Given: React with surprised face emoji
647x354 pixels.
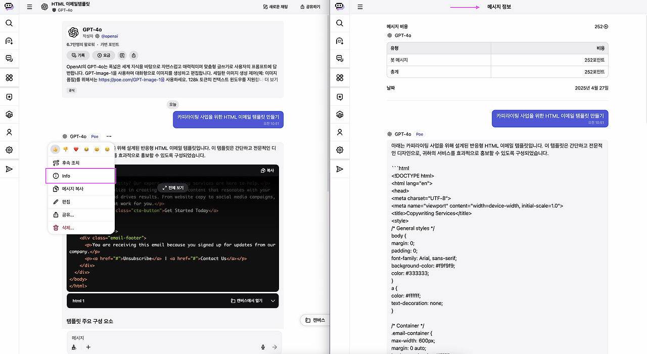Looking at the screenshot, I should coord(97,149).
